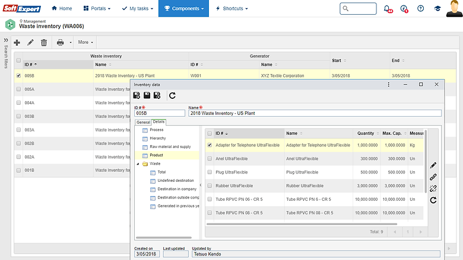The width and height of the screenshot is (463, 260).
Task: Click the save and exit icon in Inventory data
Action: coord(157,95)
